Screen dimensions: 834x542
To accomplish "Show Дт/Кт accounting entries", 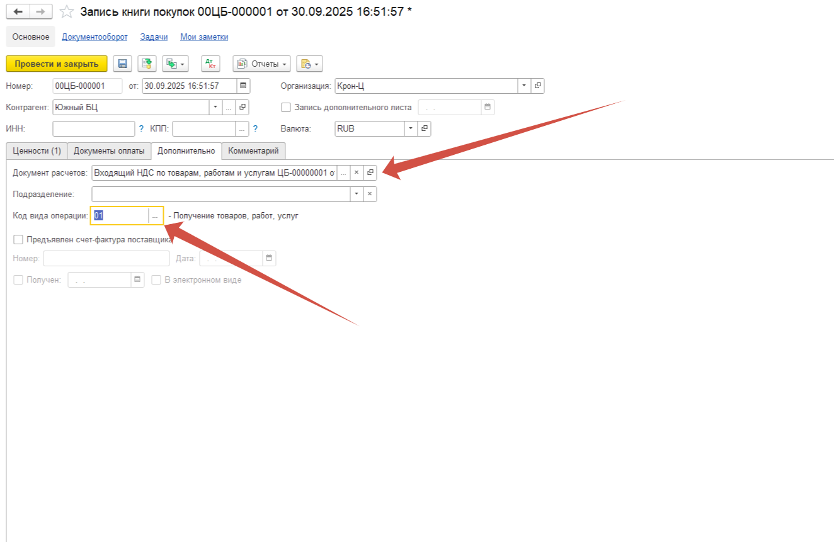I will [x=211, y=64].
